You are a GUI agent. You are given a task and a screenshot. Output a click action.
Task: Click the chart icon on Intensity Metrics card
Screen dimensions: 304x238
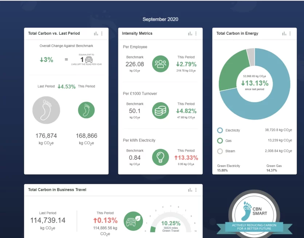pyautogui.click(x=190, y=34)
